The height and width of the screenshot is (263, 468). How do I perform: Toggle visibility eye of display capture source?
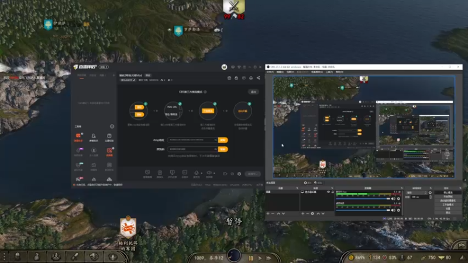(x=328, y=192)
